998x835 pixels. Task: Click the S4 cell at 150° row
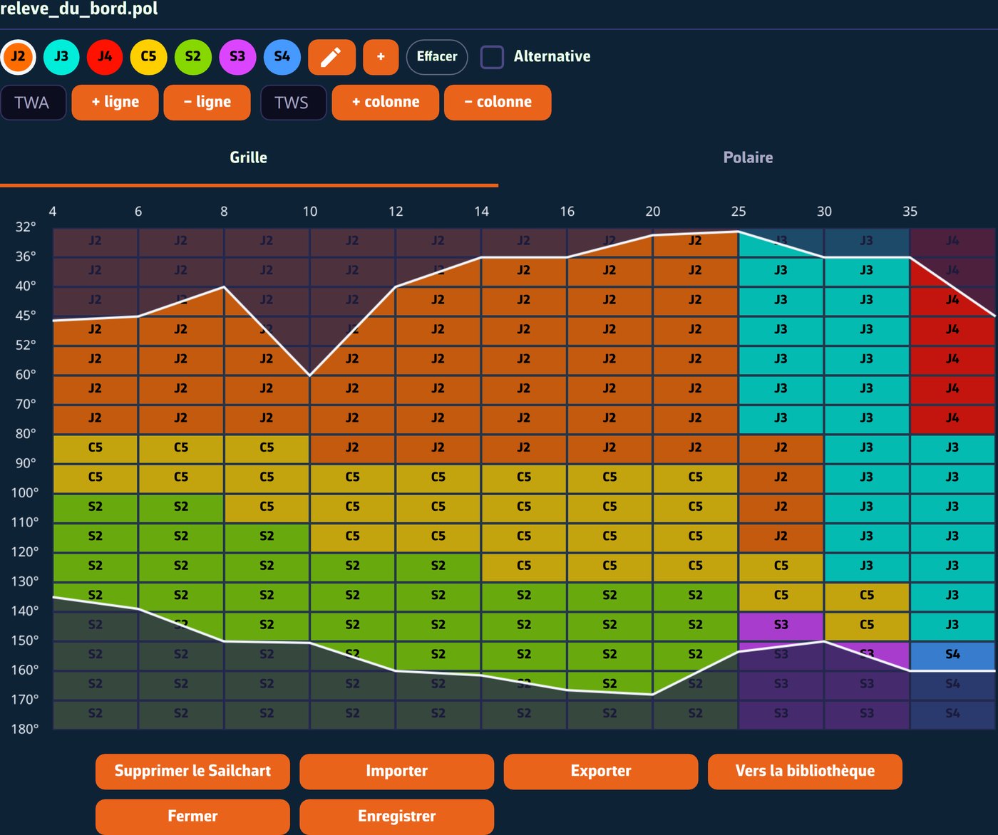pyautogui.click(x=952, y=655)
